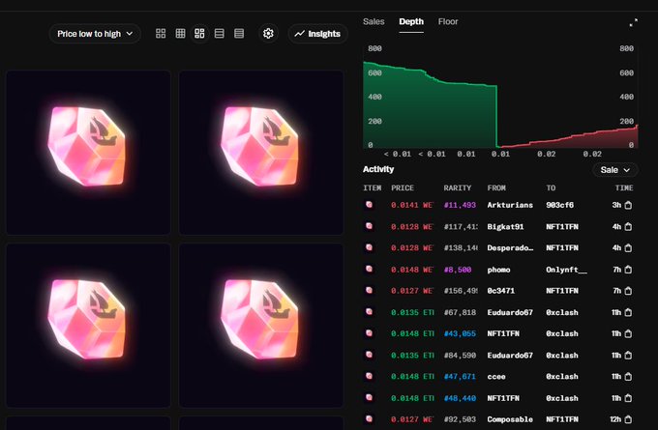658x430 pixels.
Task: Open the second-row right gem NFT card
Action: pos(261,326)
